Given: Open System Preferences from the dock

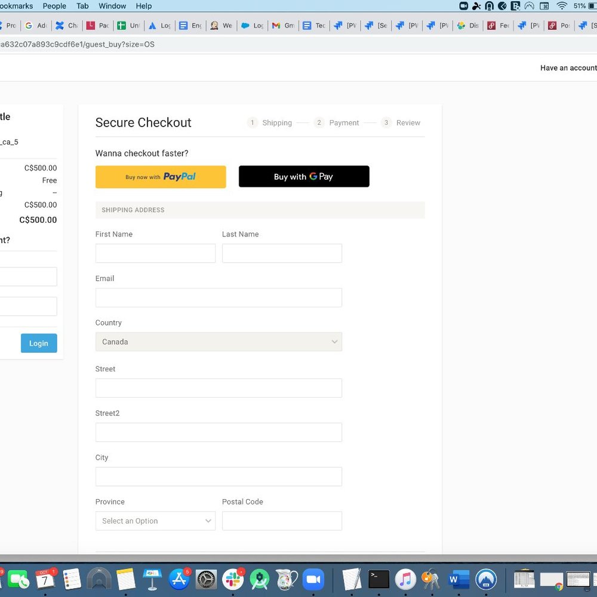Looking at the screenshot, I should 206,579.
